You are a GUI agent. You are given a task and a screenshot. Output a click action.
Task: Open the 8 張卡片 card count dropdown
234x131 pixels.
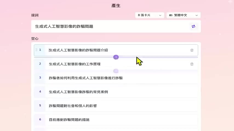150,15
